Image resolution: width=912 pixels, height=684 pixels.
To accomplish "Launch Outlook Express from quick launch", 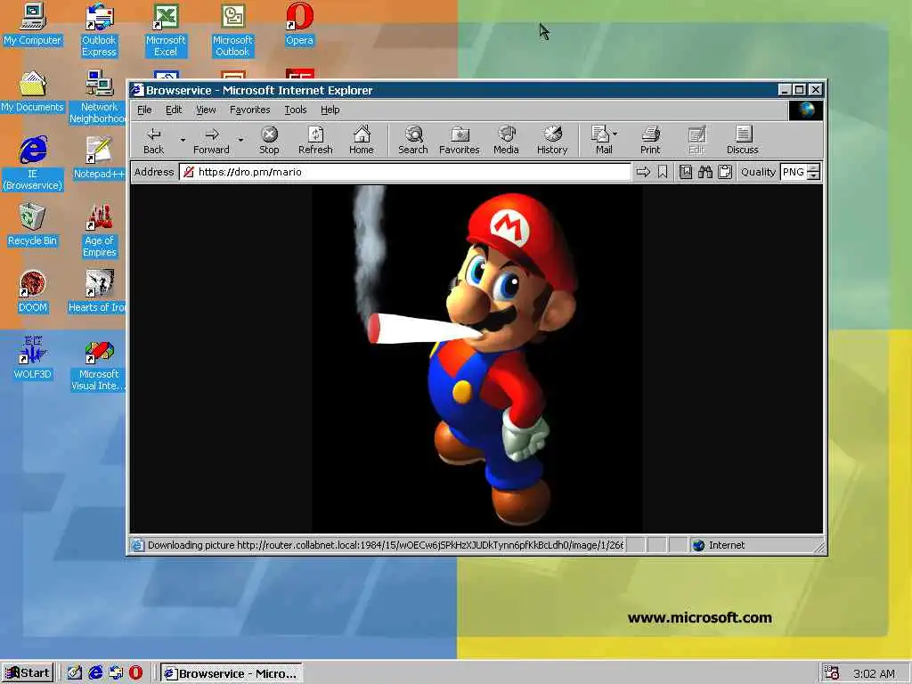I will (x=116, y=673).
